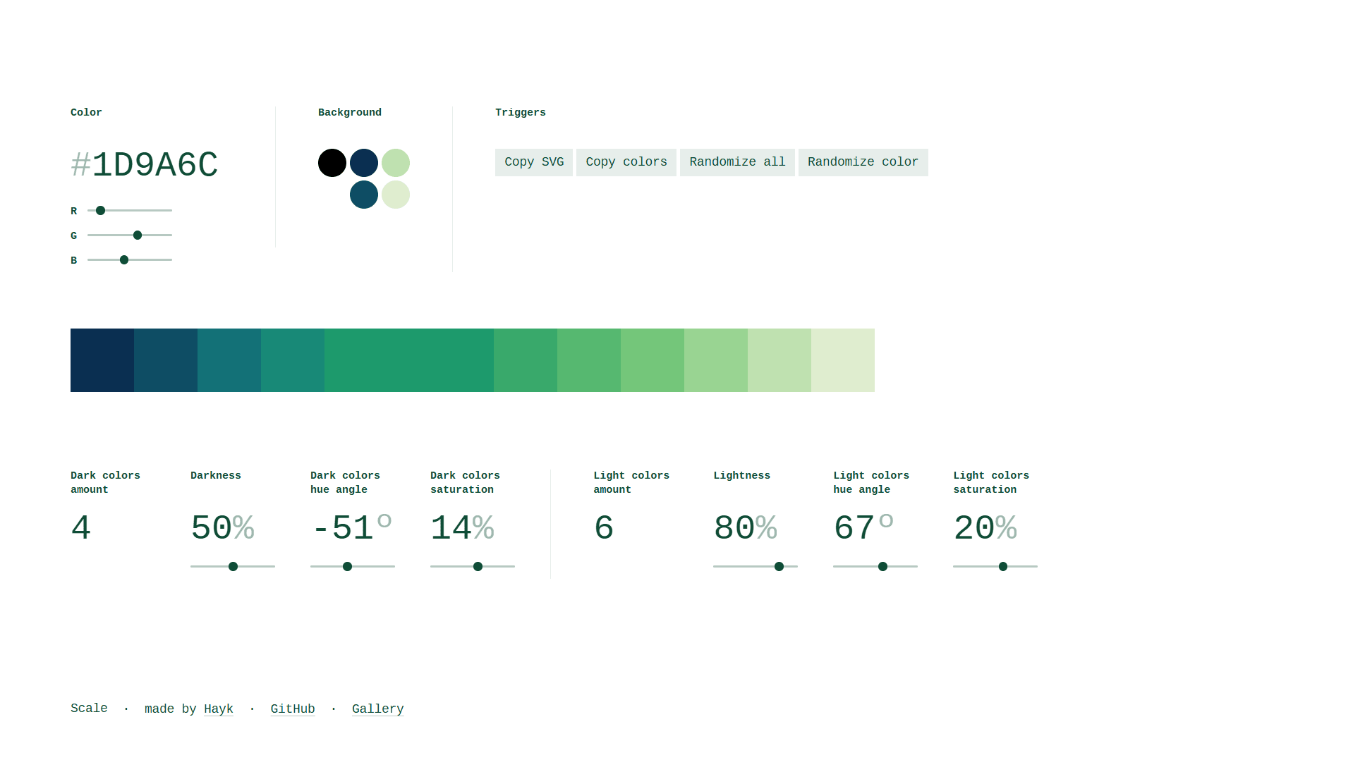Screen dimensions: 1353x760
Task: Click the second light swatch after main color
Action: click(589, 360)
